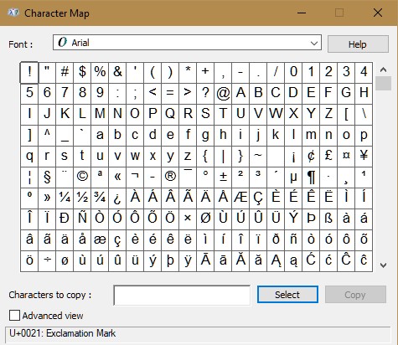Select the division ÷ sign
This screenshot has width=398, height=345.
point(47,261)
